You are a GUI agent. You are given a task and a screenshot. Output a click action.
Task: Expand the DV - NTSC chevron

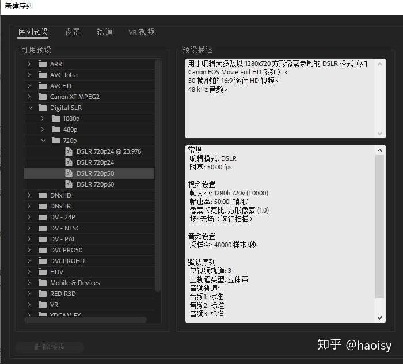click(x=29, y=228)
